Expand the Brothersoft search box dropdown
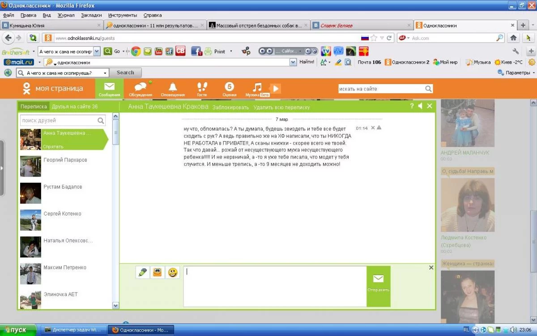 (97, 52)
